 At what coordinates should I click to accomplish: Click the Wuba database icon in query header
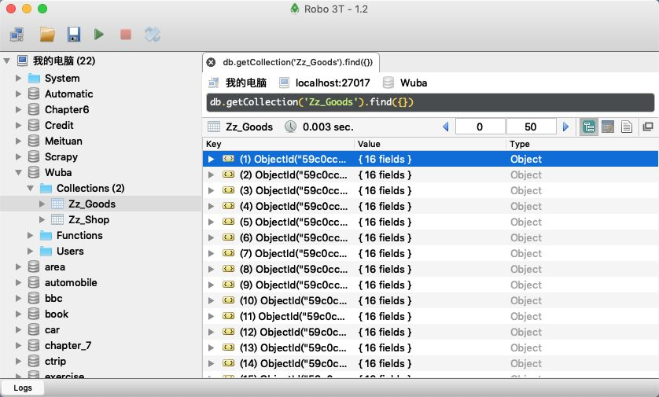(x=388, y=83)
